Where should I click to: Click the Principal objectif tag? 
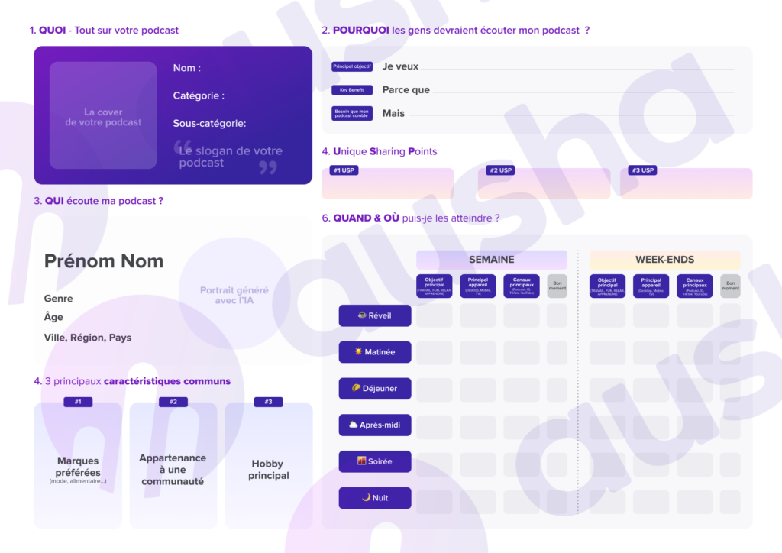(x=352, y=66)
